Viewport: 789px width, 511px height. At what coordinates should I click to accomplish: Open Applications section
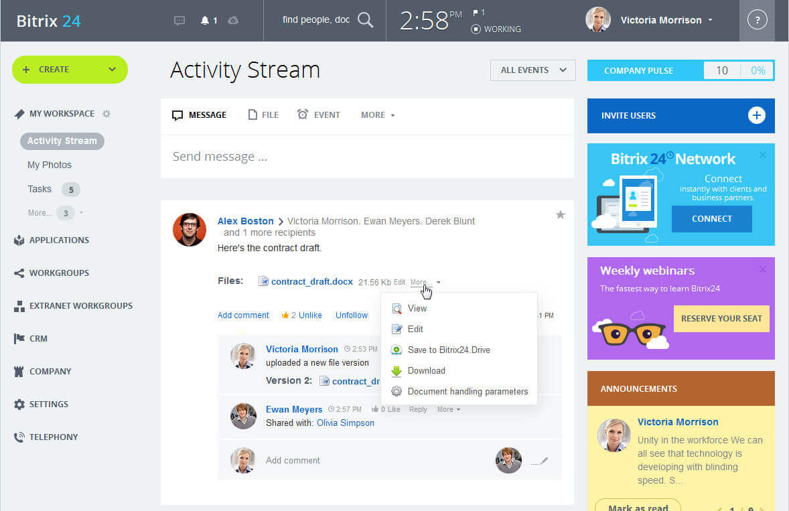(x=59, y=240)
